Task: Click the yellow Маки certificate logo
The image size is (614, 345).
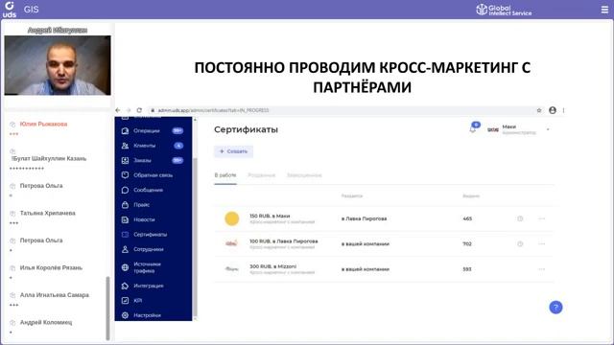Action: click(x=232, y=218)
